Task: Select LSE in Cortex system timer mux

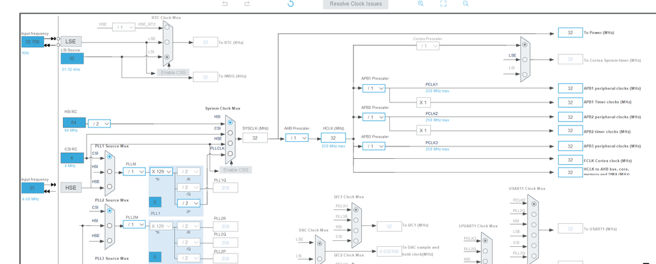Action: pos(525,59)
